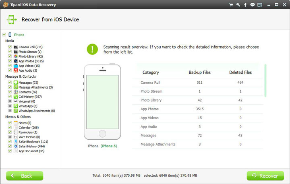290x184 pixels.
Task: Toggle the Safari History checkbox
Action: (10, 146)
